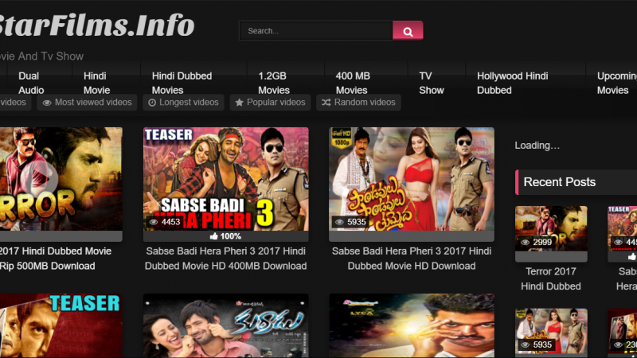Click the 2999 views eye icon
The image size is (637, 358).
point(526,243)
